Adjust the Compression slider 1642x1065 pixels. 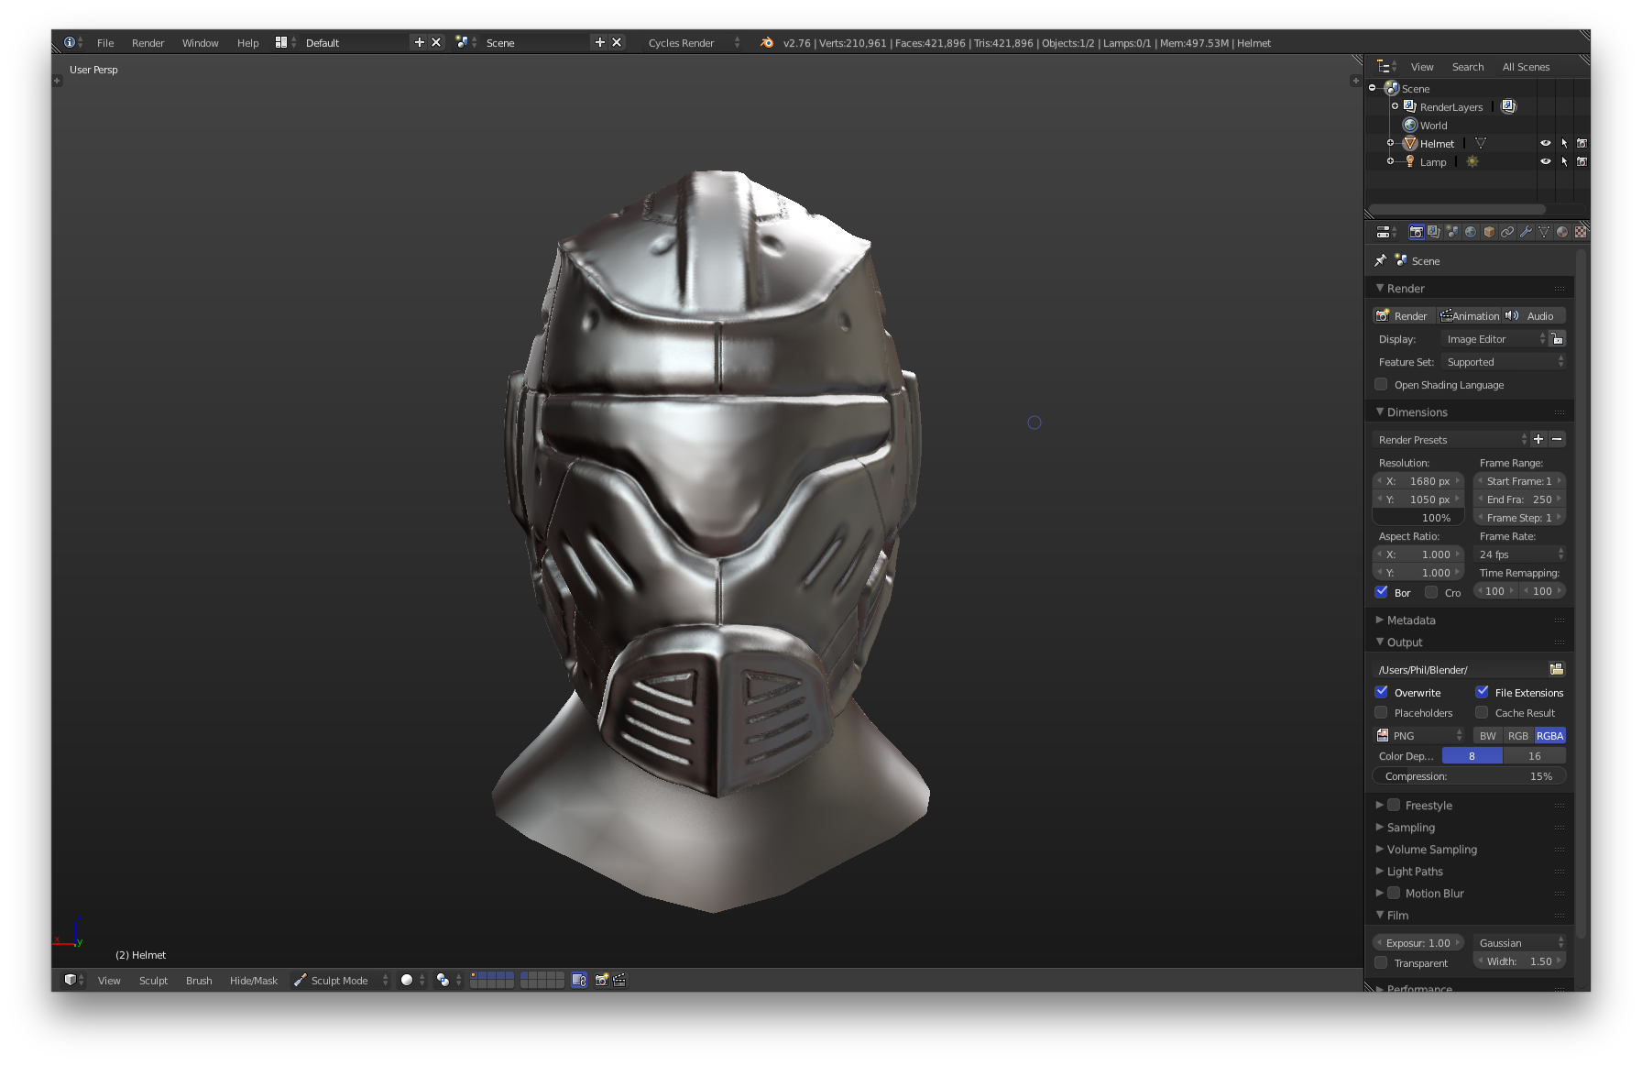pos(1468,776)
